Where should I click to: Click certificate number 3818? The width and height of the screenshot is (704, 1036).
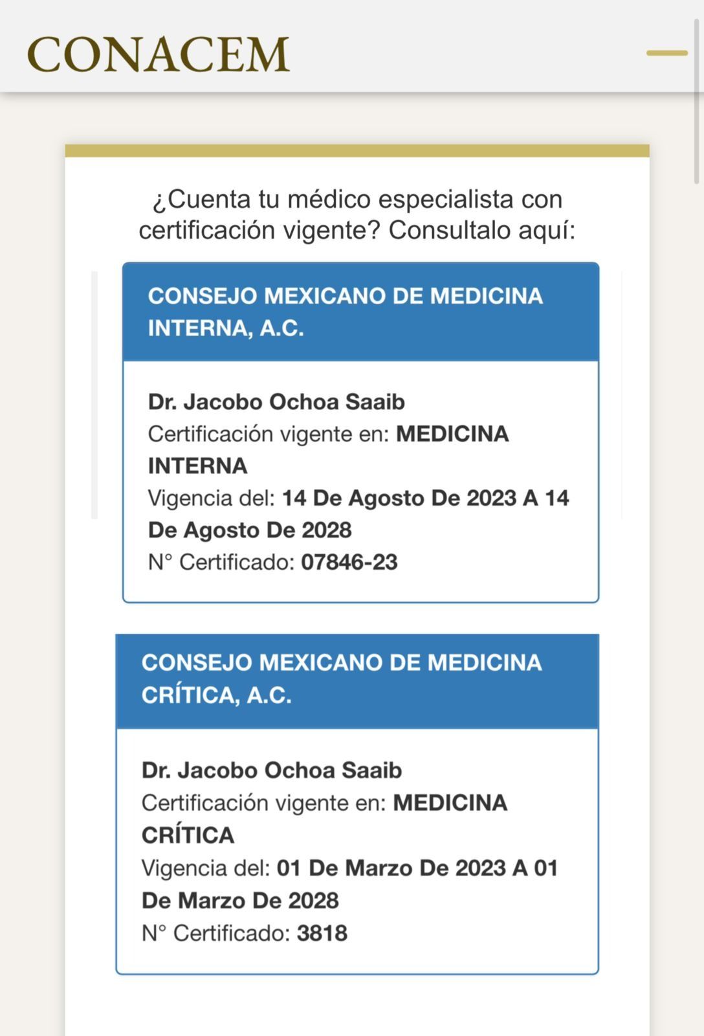click(x=322, y=933)
